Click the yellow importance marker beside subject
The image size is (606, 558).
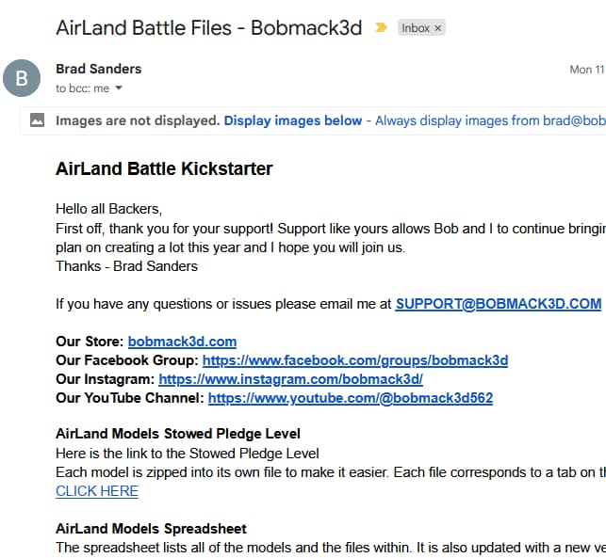click(x=381, y=28)
